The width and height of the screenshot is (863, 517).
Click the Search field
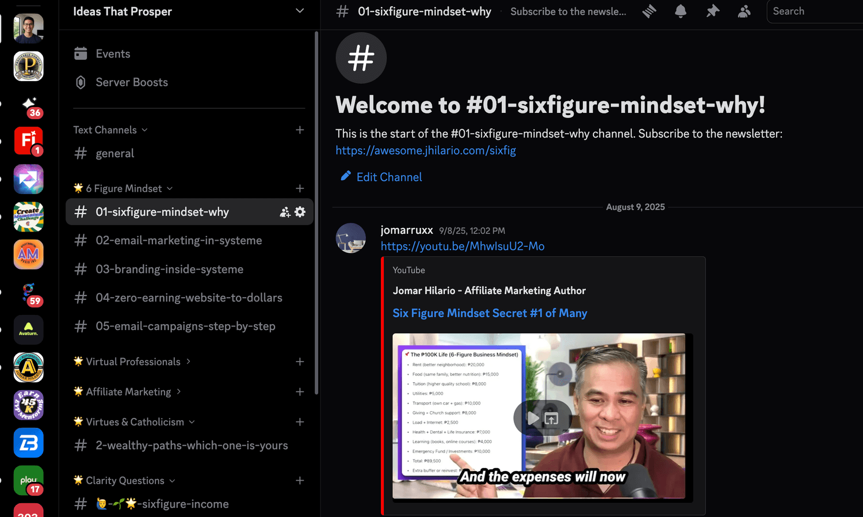(815, 12)
